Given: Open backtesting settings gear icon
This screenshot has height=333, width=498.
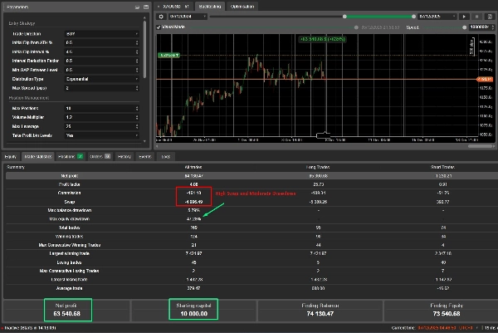Looking at the screenshot, I should coord(161,17).
